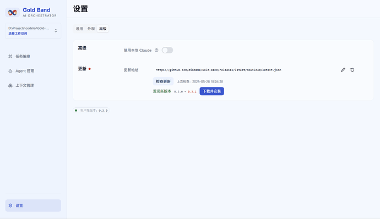Open the workspace selector dropdown
The height and width of the screenshot is (219, 380).
[x=33, y=31]
